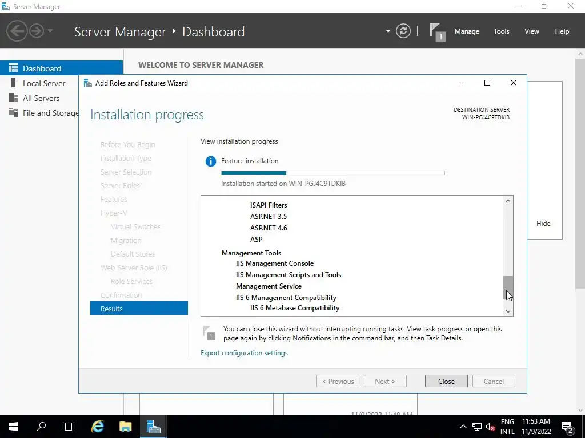Click the Local Server icon
This screenshot has width=585, height=438.
(x=14, y=83)
